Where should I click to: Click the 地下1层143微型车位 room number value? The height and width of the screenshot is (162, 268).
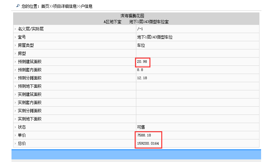tap(155, 37)
